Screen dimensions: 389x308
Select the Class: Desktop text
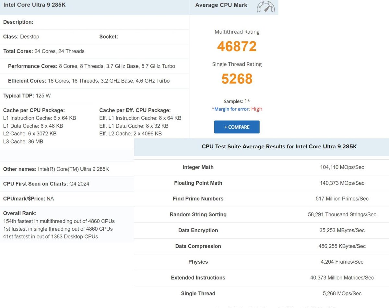point(21,37)
